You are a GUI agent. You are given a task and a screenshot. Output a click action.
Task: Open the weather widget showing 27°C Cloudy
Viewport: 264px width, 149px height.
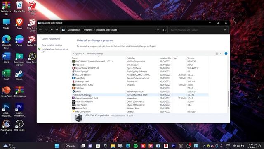pos(10,146)
